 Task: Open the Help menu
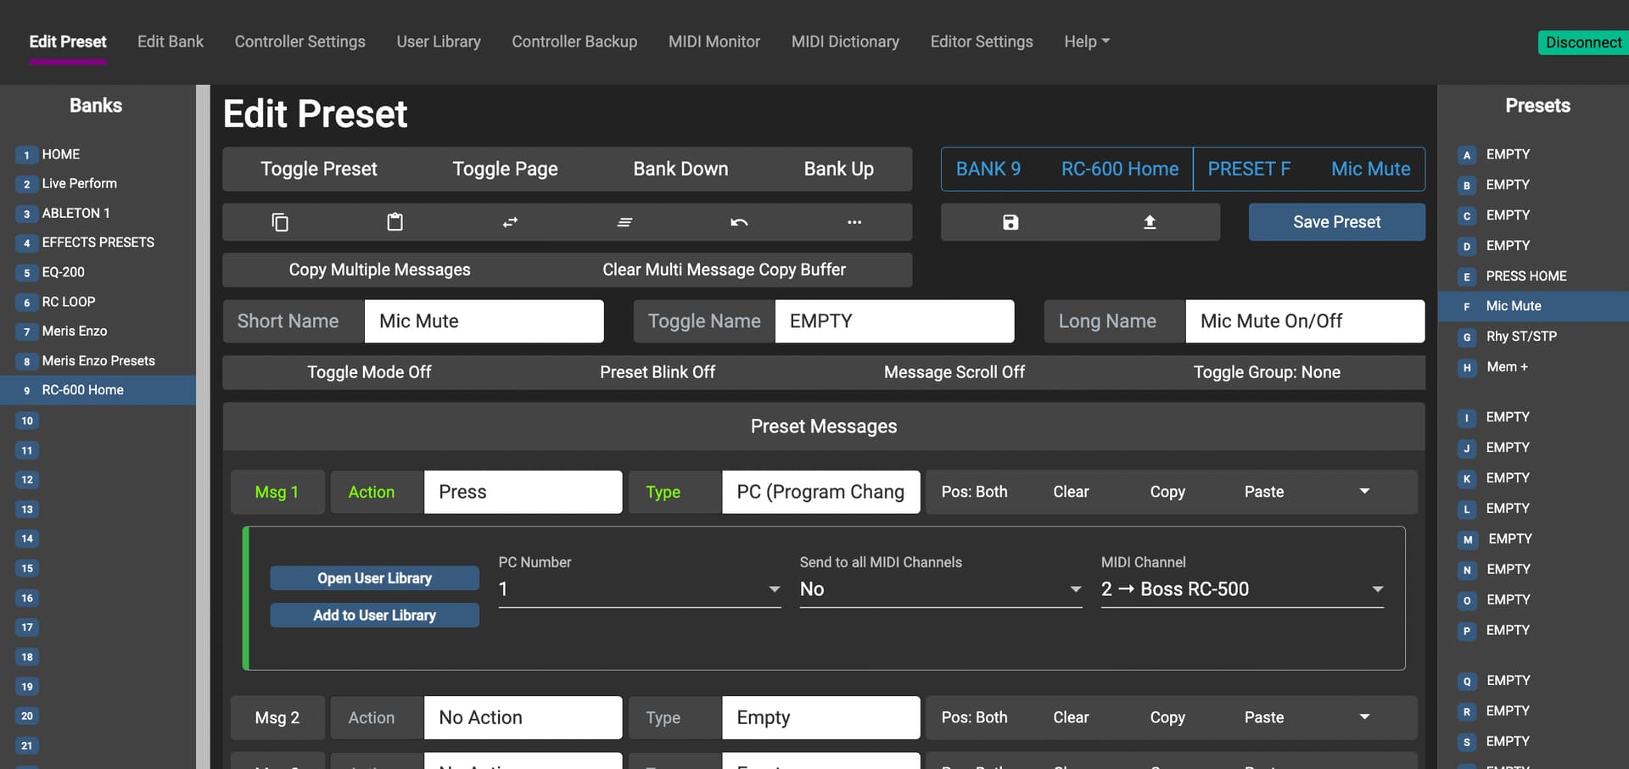[x=1086, y=42]
